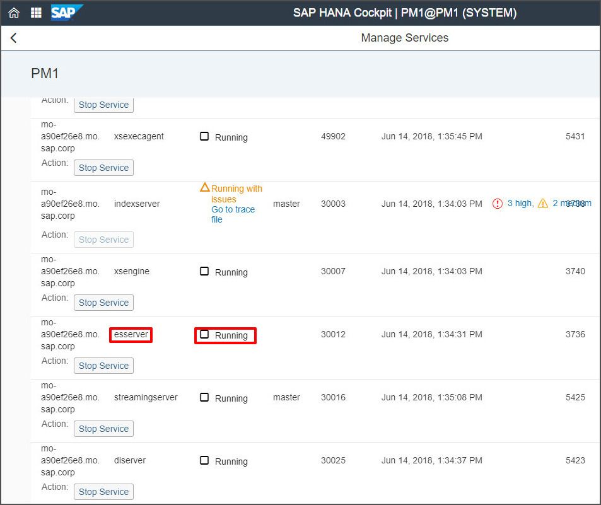Click the diserver status square icon
The image size is (601, 505).
(x=204, y=460)
